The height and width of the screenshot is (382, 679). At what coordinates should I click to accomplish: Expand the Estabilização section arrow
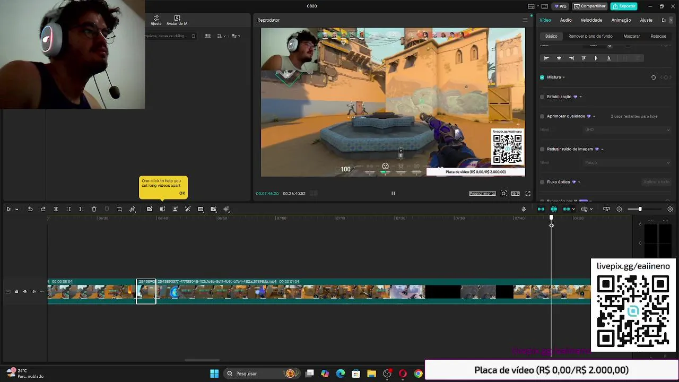pos(580,97)
